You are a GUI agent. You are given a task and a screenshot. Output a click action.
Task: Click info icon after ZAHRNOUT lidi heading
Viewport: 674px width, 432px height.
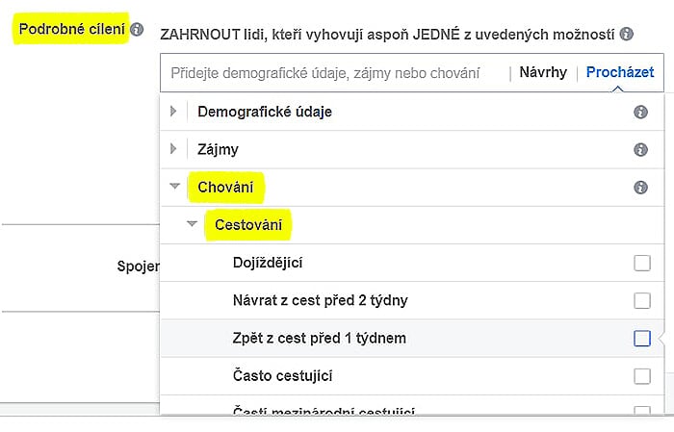click(626, 34)
